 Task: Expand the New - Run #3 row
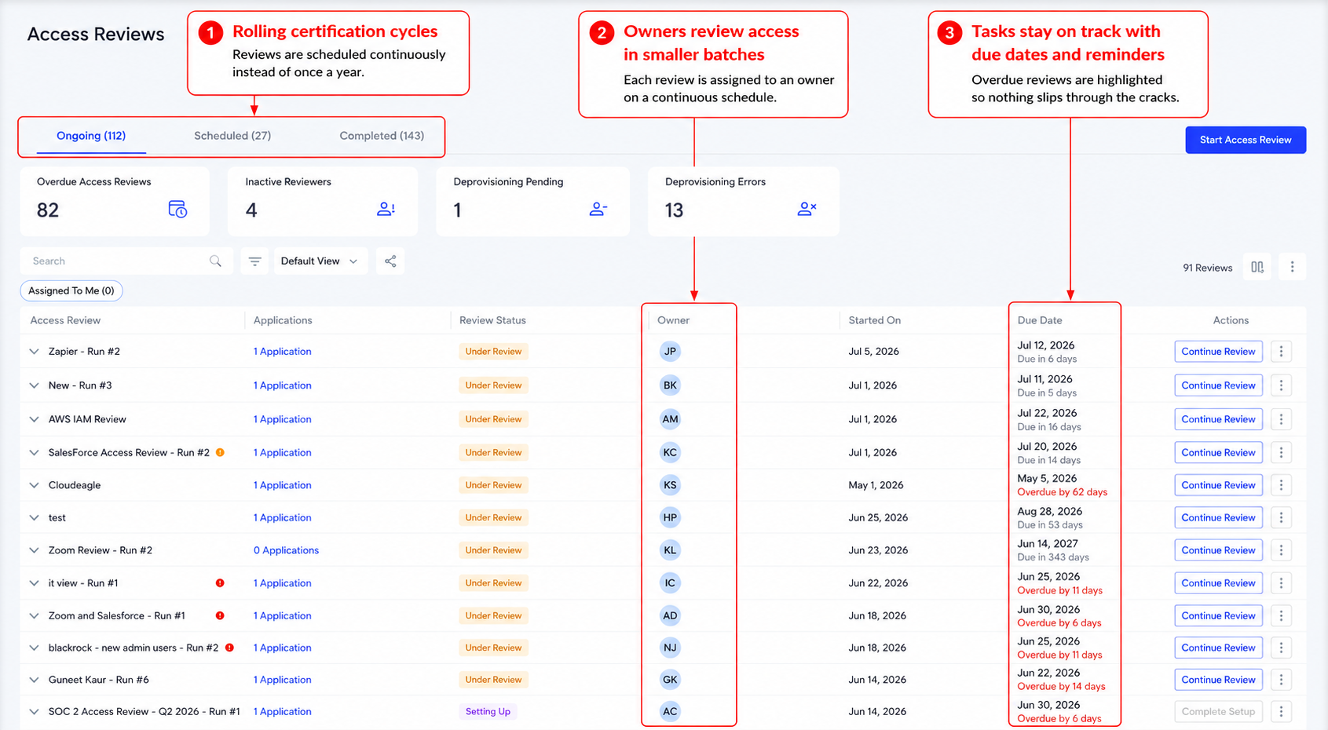click(34, 385)
